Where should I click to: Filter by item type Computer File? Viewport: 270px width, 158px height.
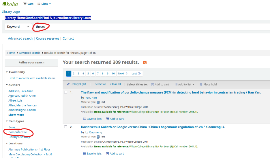tap(18, 132)
